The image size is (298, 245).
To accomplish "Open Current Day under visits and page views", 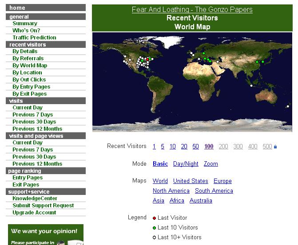I will coord(28,142).
